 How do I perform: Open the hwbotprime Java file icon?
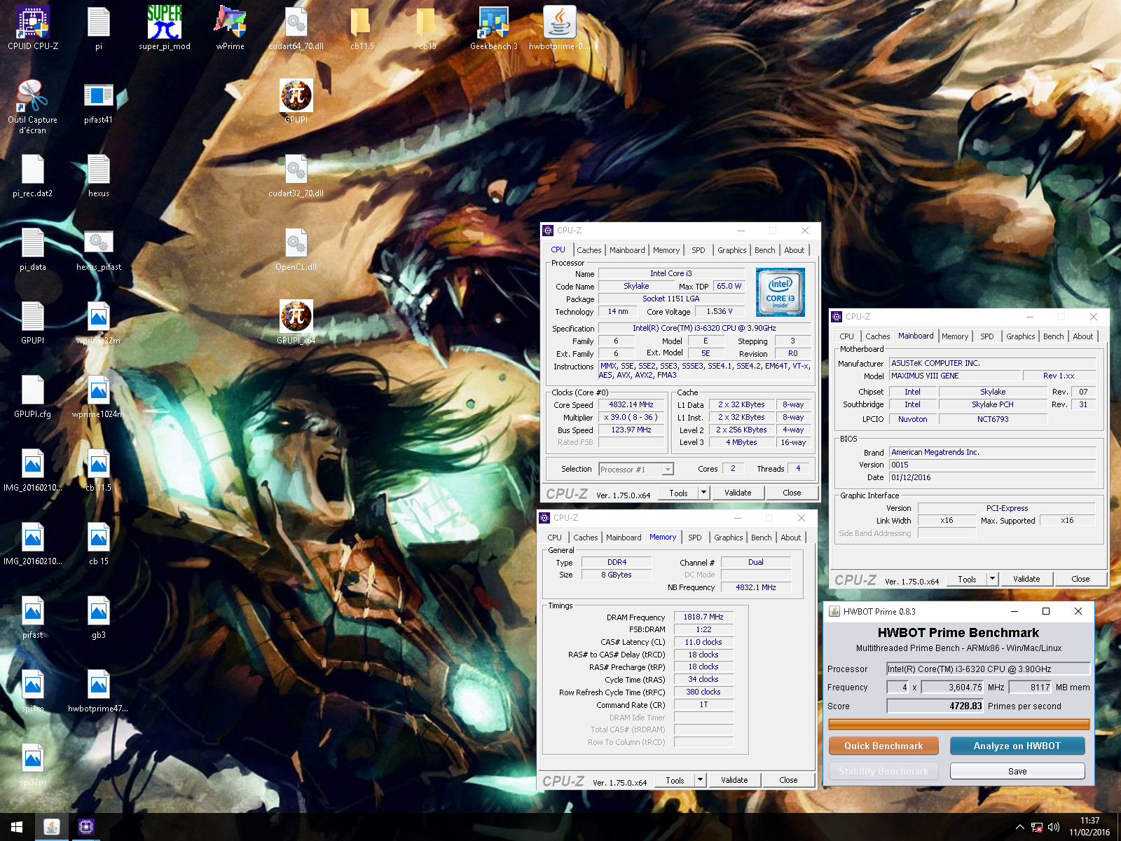560,28
